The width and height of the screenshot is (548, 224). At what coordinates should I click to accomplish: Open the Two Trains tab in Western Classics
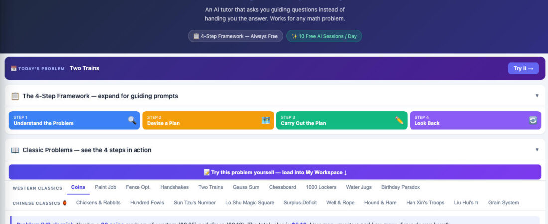(x=210, y=187)
